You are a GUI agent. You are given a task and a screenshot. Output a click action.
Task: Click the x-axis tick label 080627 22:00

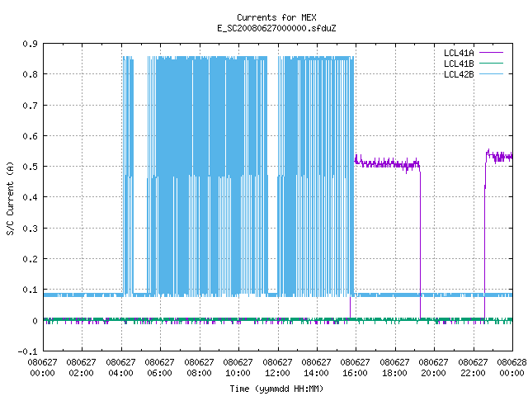[473, 367]
